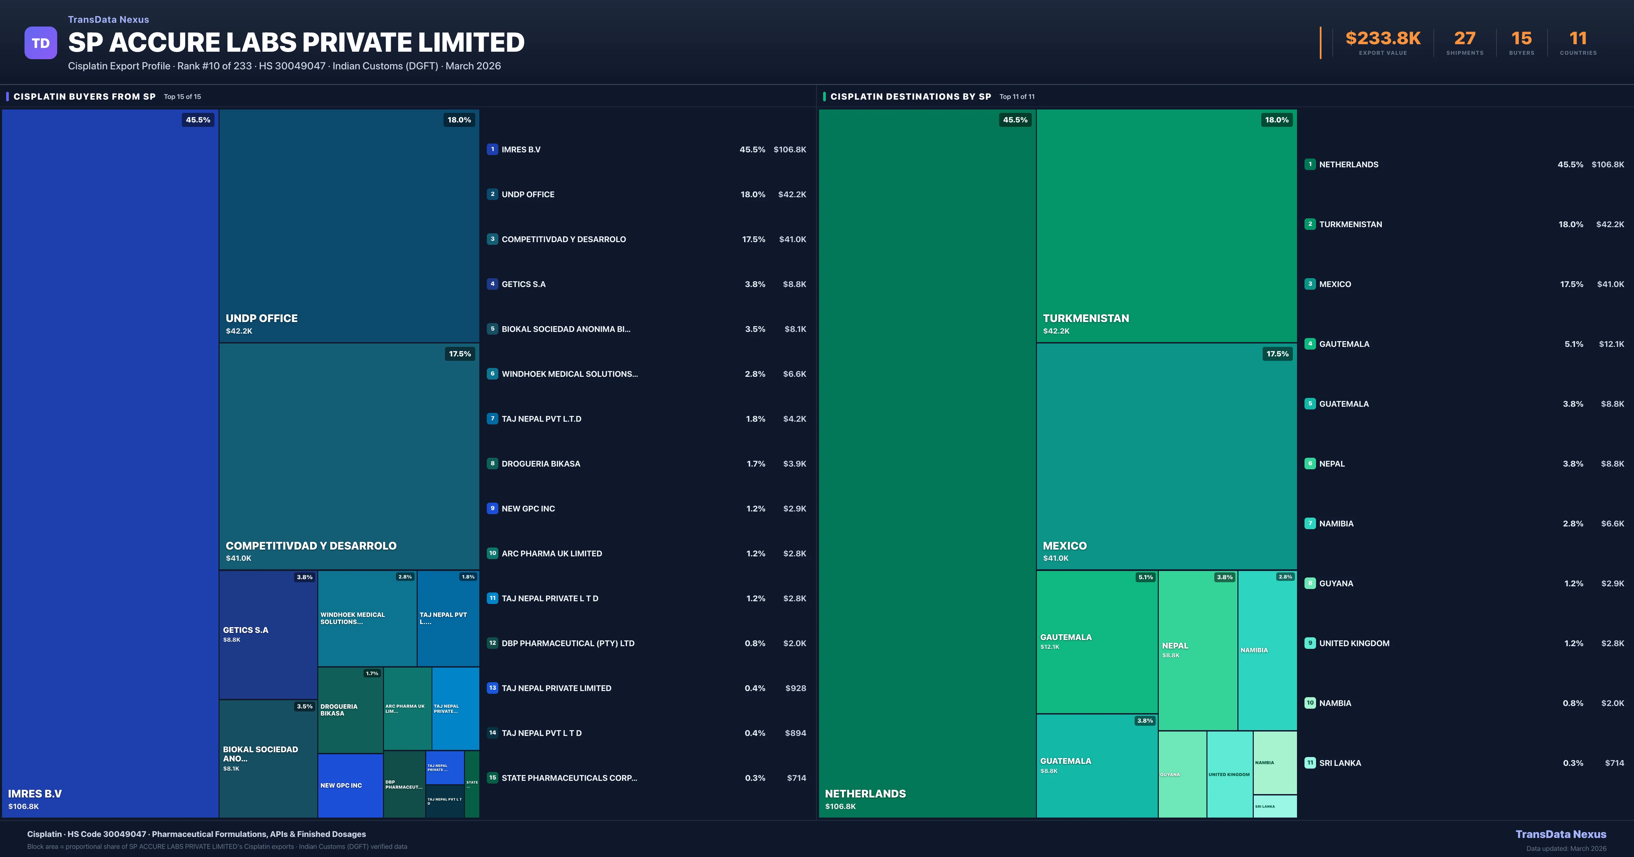The image size is (1634, 857).
Task: Click rank badge 7 beside NAMIBIA legend entry
Action: pyautogui.click(x=1310, y=524)
